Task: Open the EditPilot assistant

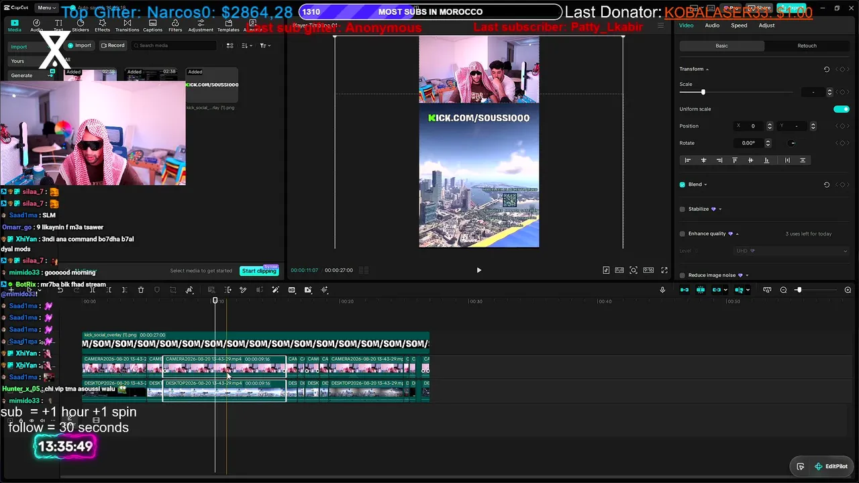Action: point(831,466)
